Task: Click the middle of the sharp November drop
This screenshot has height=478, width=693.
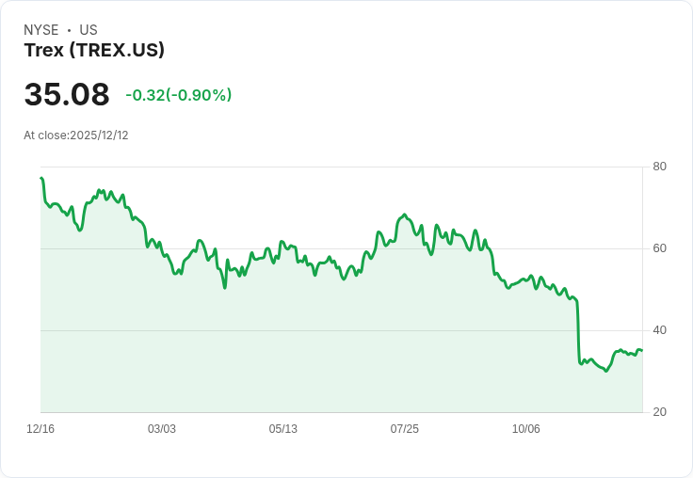Action: coord(578,331)
